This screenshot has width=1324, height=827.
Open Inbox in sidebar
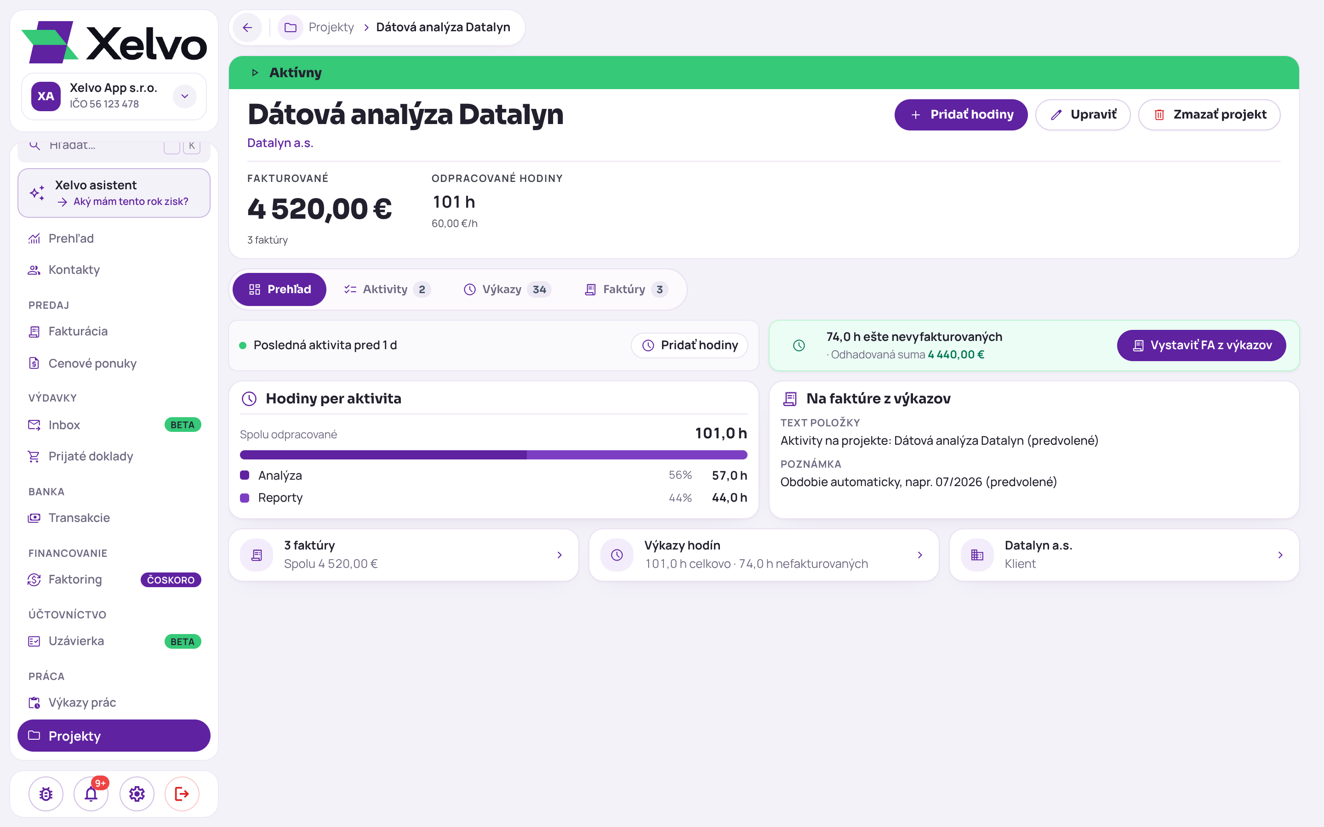click(114, 425)
